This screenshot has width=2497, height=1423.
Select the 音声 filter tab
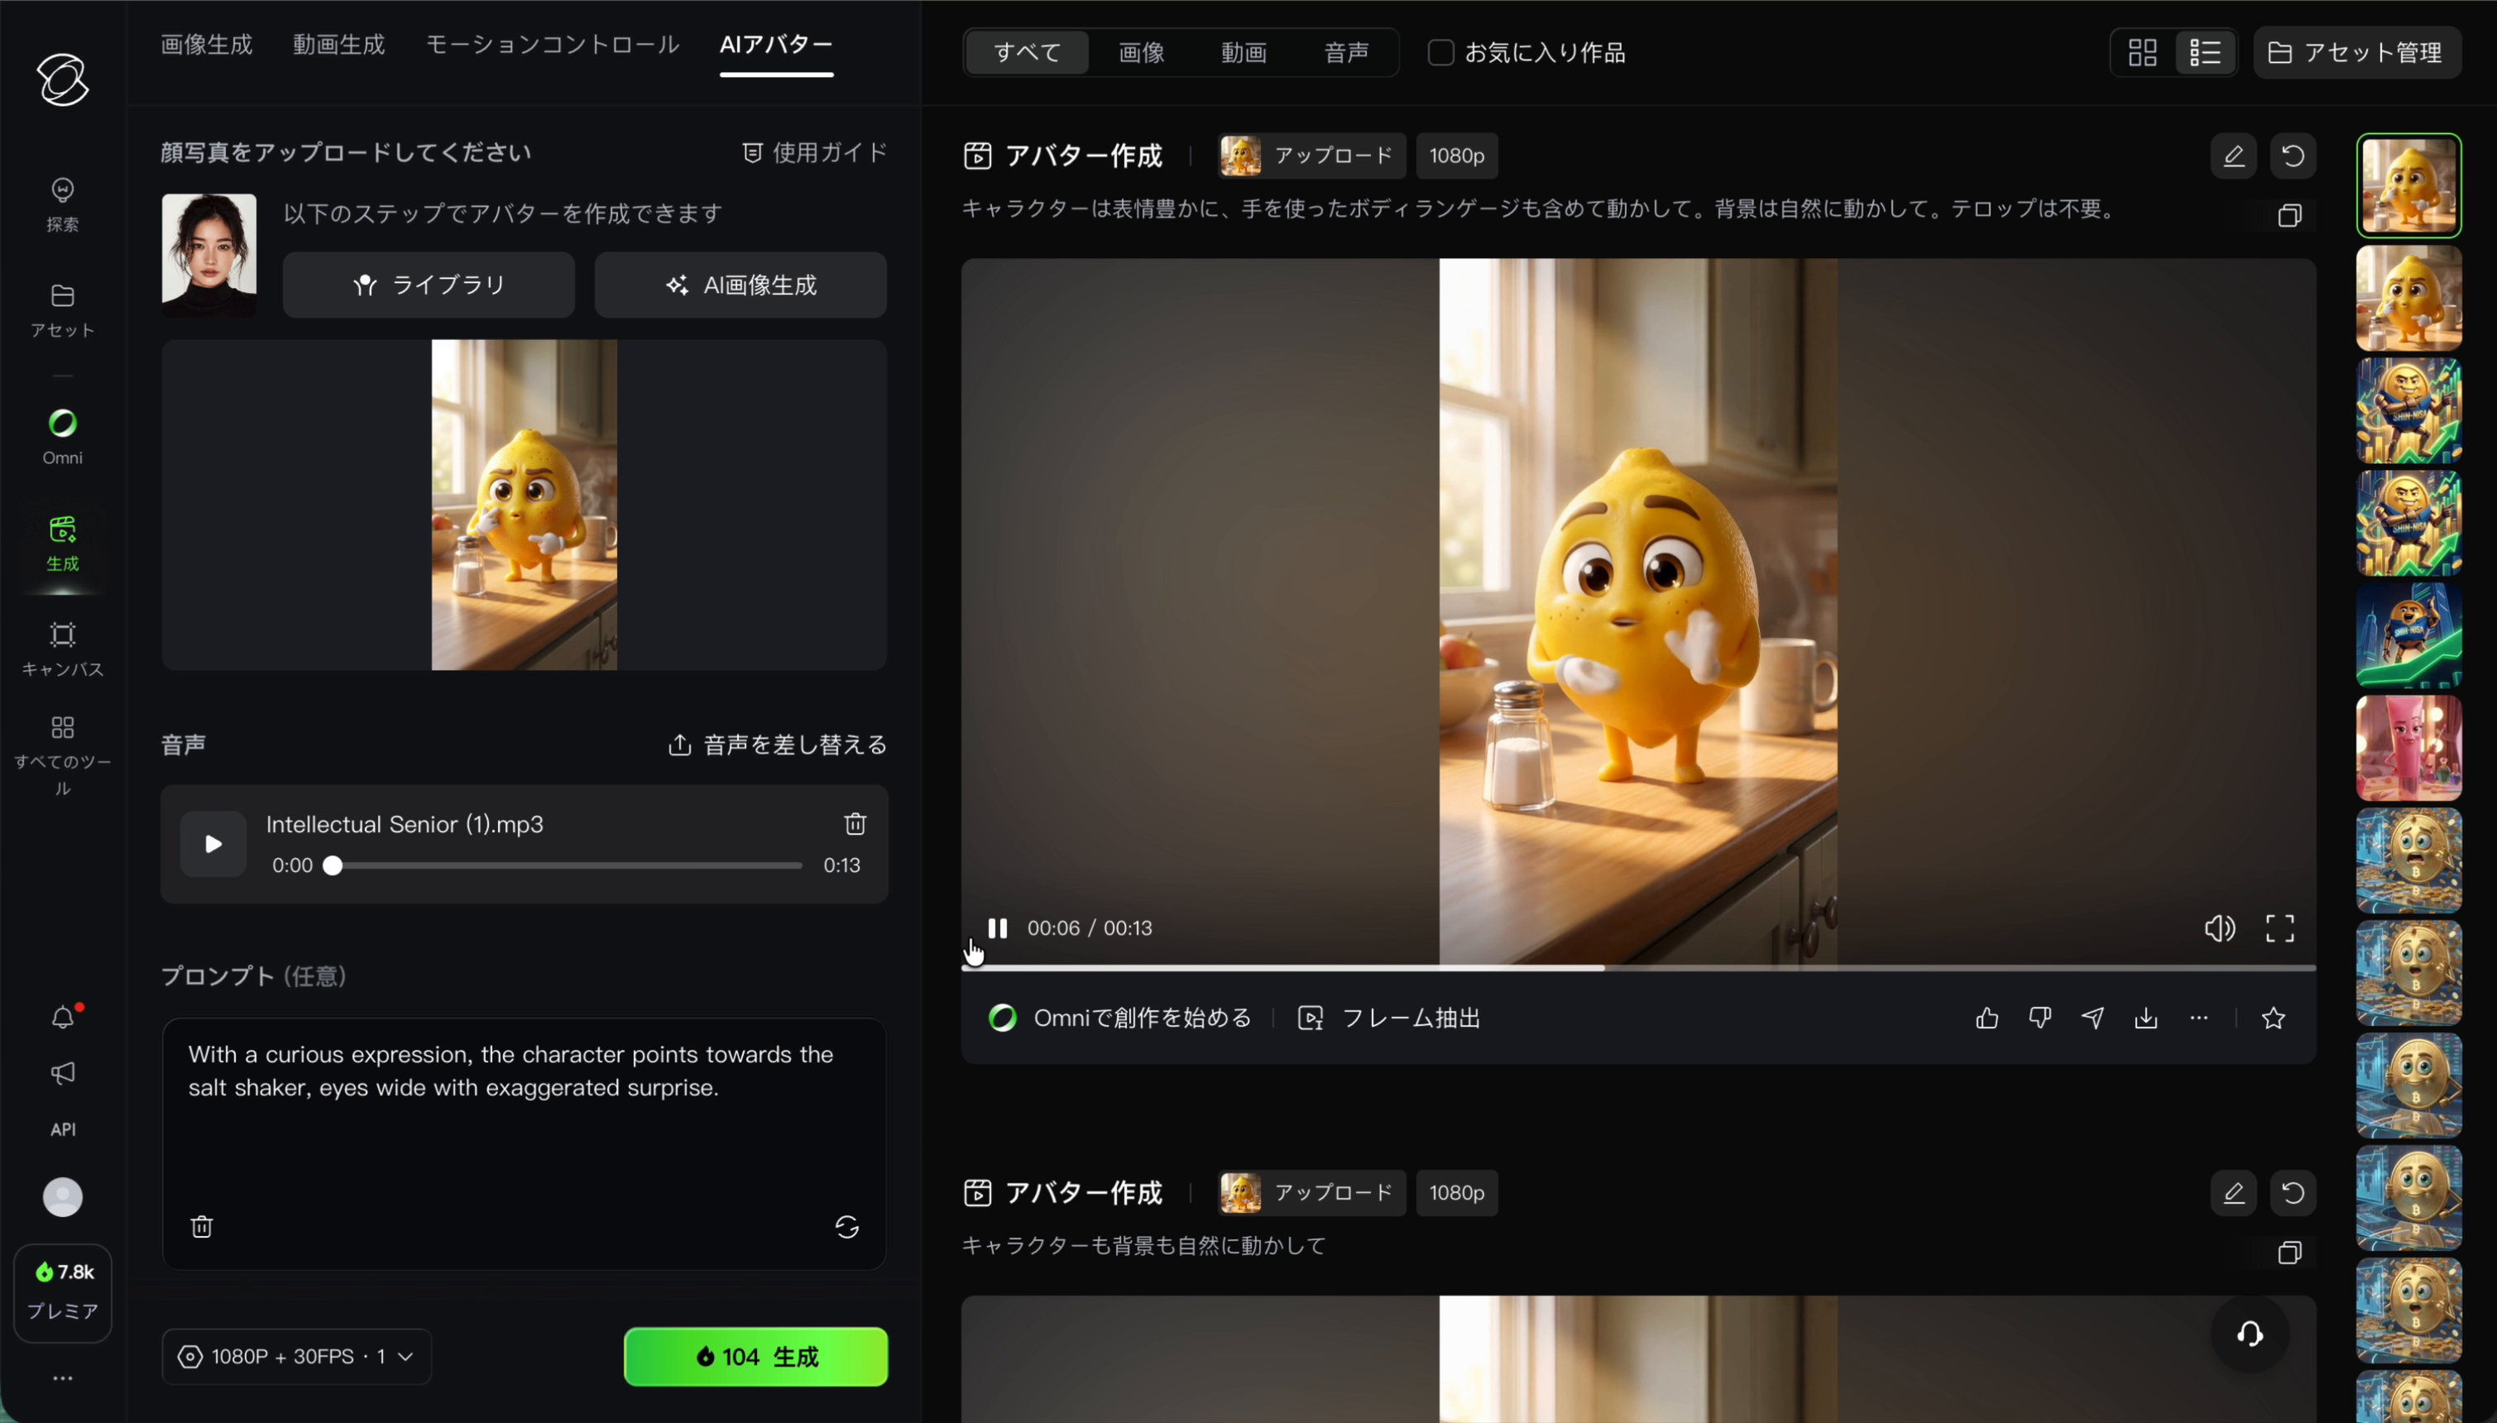[1346, 53]
